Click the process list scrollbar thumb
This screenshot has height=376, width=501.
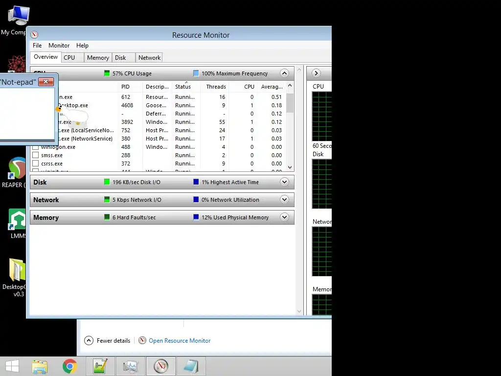click(290, 103)
